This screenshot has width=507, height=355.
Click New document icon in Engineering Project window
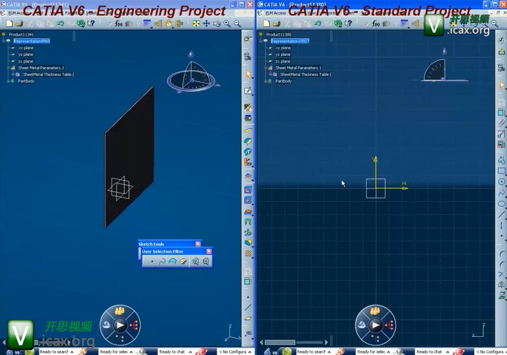coord(9,23)
